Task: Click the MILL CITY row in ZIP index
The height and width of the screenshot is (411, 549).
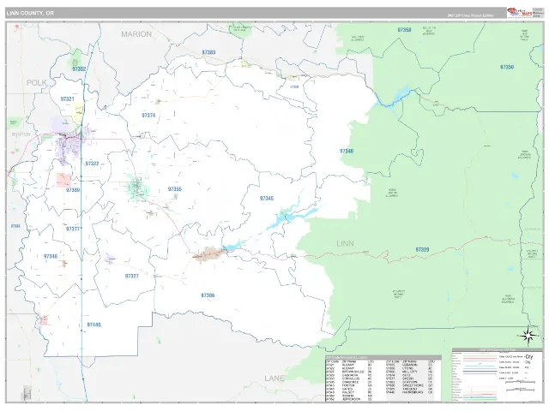Action: click(410, 372)
